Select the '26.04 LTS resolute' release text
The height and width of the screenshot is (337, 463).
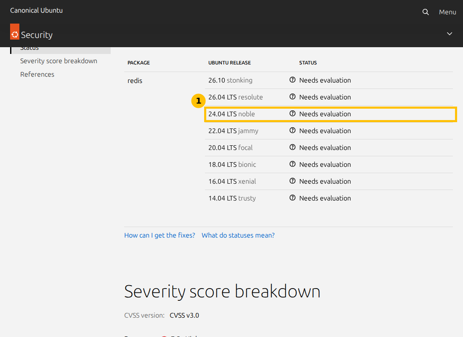tap(236, 97)
